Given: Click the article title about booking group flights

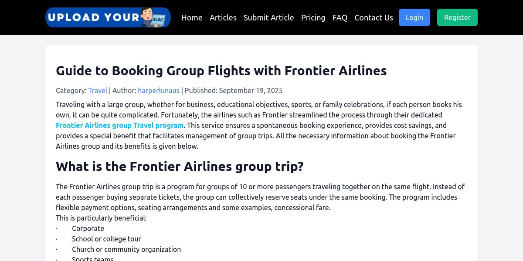Looking at the screenshot, I should point(221,70).
